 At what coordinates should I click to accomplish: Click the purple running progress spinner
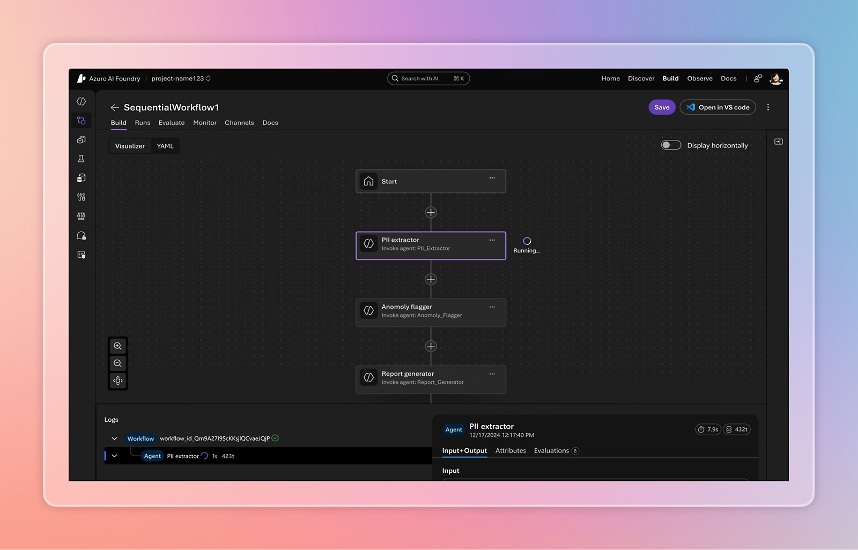527,241
